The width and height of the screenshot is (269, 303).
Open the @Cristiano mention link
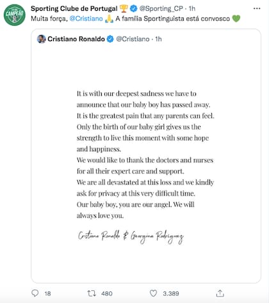click(86, 19)
